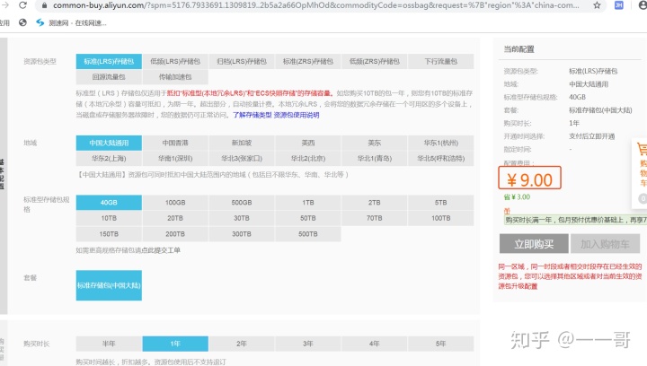Set purchase duration to 1年
Viewport: 647px width, 366px height.
point(175,344)
